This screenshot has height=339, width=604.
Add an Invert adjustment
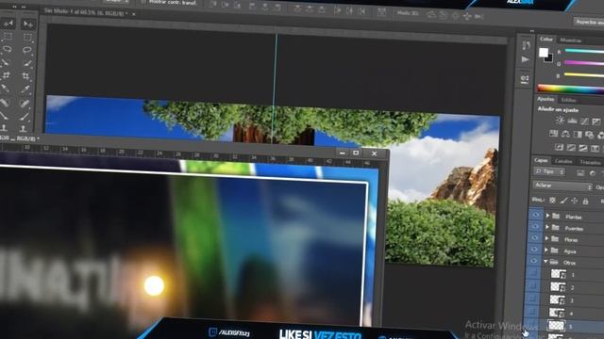pyautogui.click(x=559, y=147)
